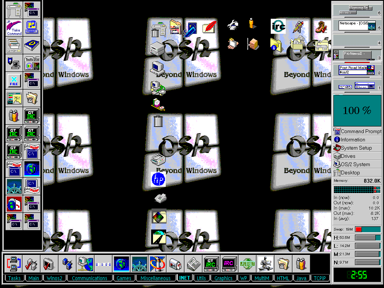Click the blue dashed connection line icon
This screenshot has height=288, width=384.
click(103, 264)
